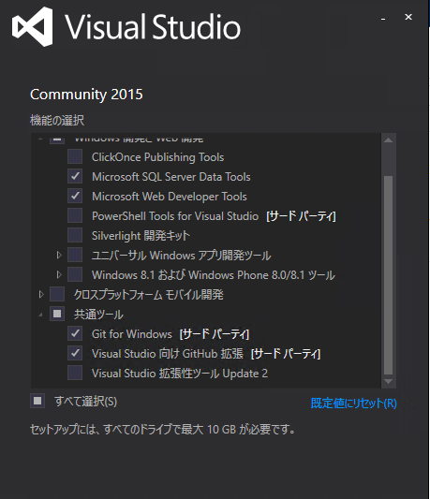This screenshot has width=430, height=499.
Task: Enable PowerShell Tools for Visual Studio
Action: [75, 215]
